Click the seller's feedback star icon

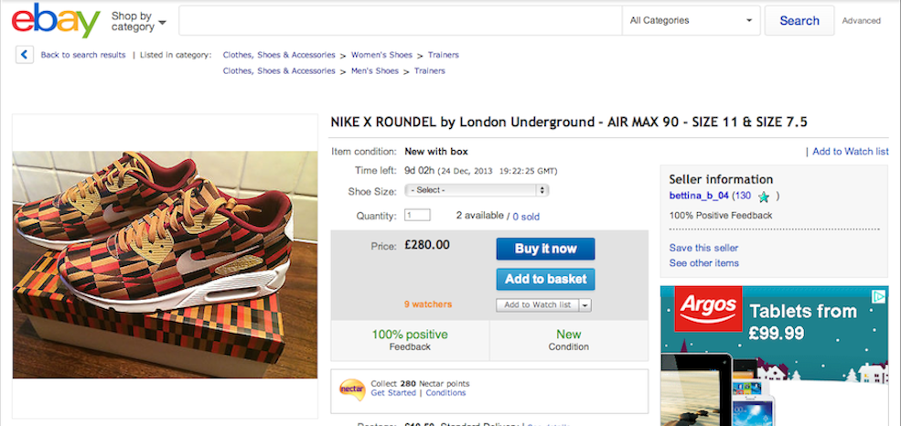764,196
